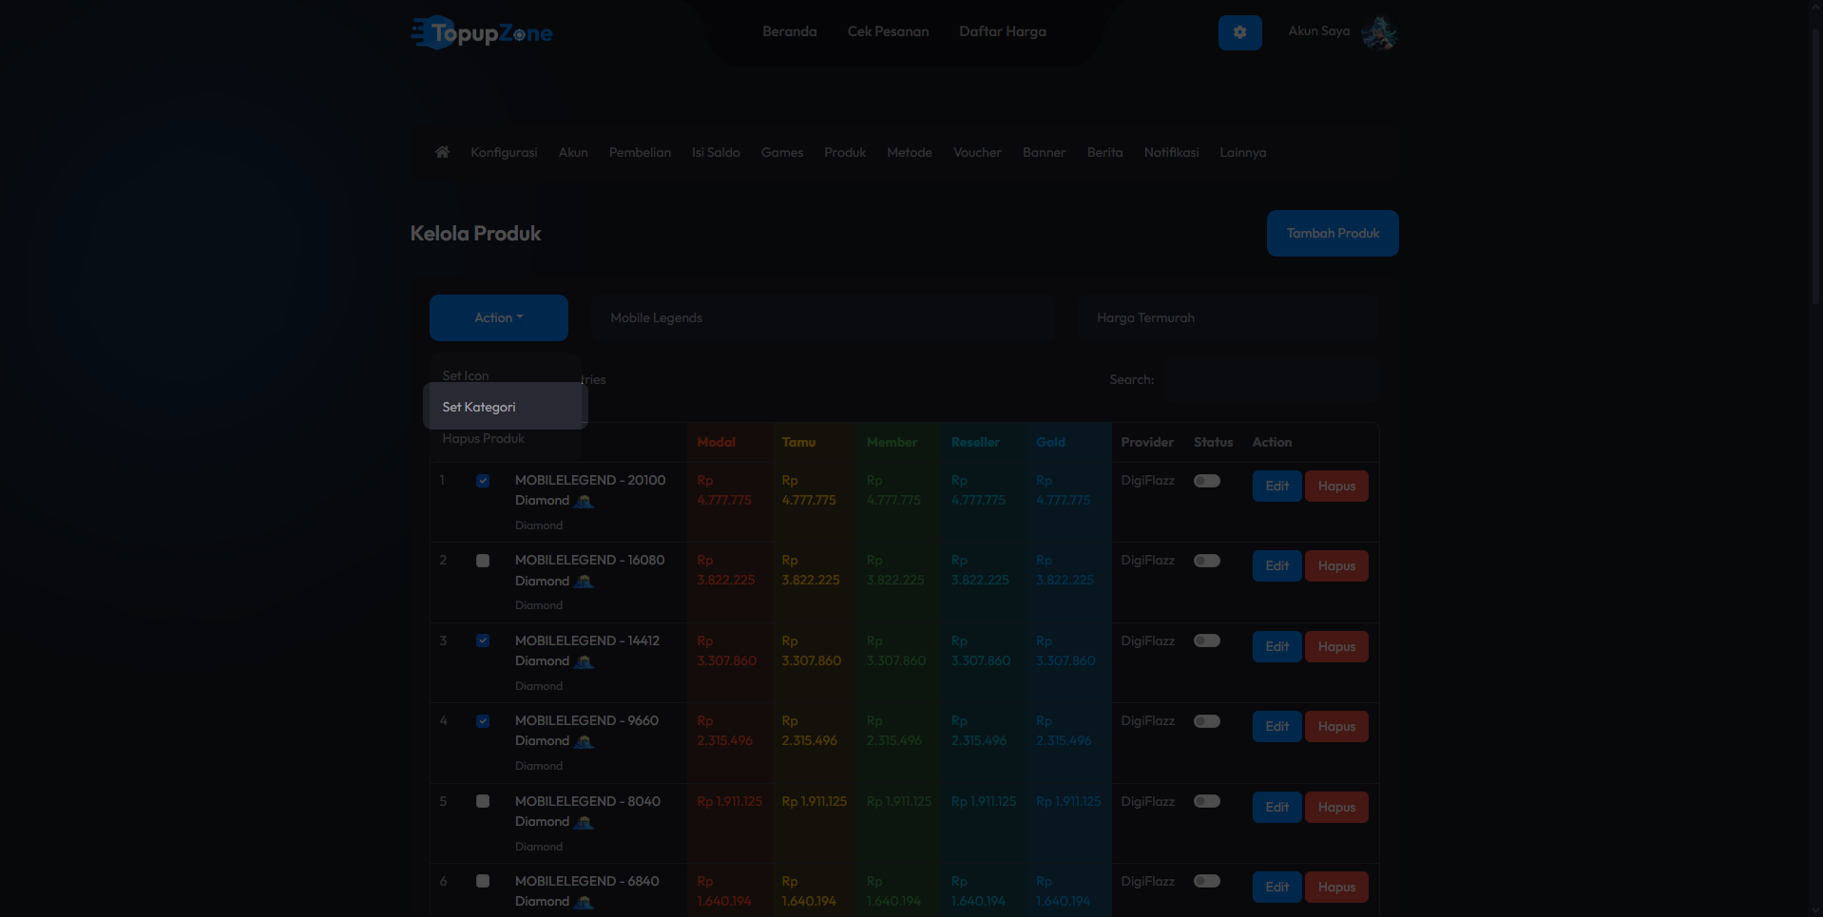Image resolution: width=1823 pixels, height=917 pixels.
Task: Delete the MOBILELEGEND - 14412 product with Hapus
Action: [1336, 647]
